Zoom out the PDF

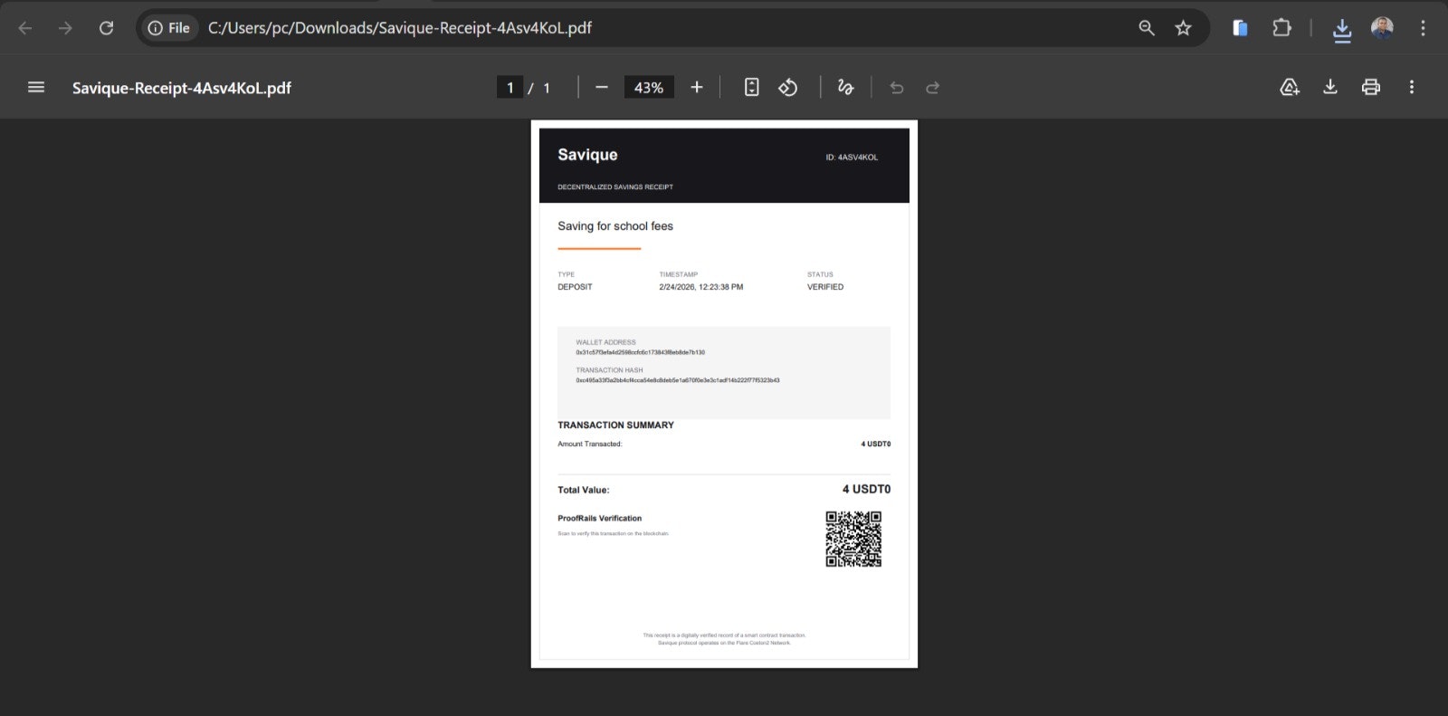602,88
